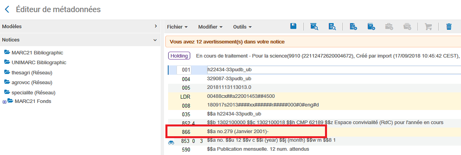Screen dimensions: 461x155
Task: Click the Holding badge button
Action: click(179, 56)
